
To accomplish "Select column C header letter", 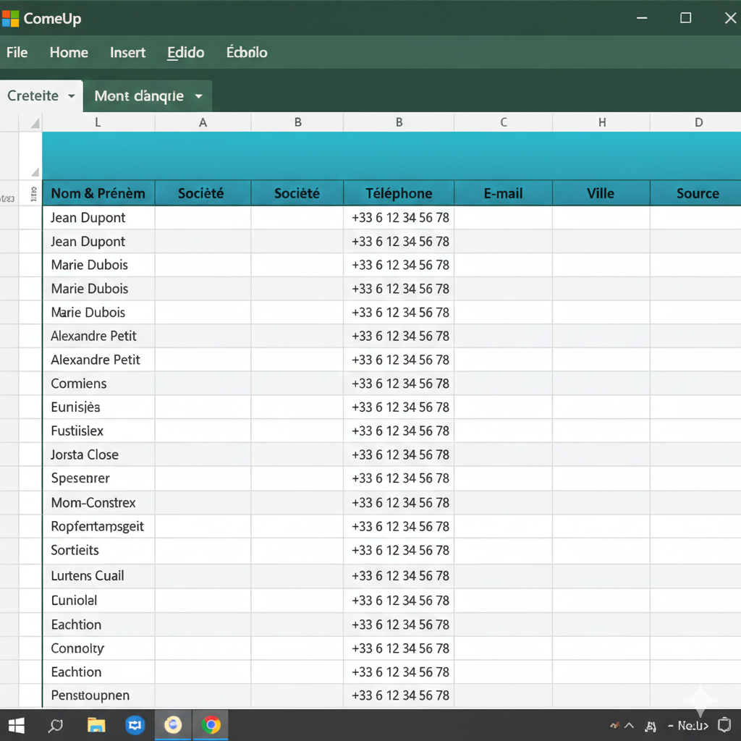I will point(503,122).
